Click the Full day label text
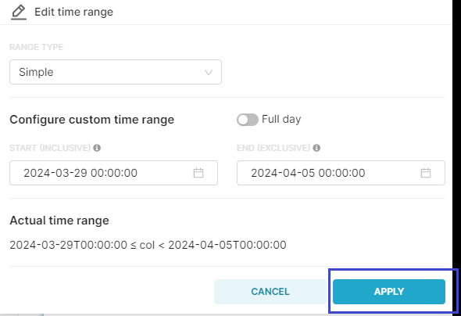This screenshot has height=316, width=461. (x=281, y=119)
